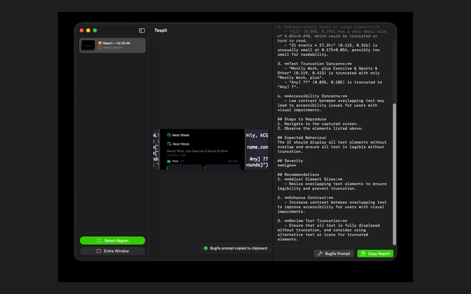Click the wrench icon on Bugfix Prompt
The height and width of the screenshot is (294, 471).
point(320,253)
